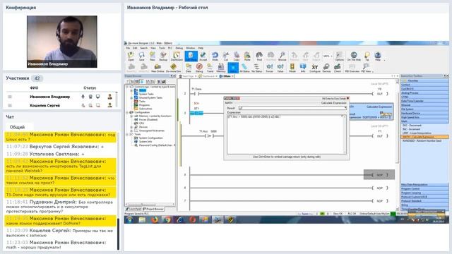
Task: Open the Debug menu
Action: 179,48
